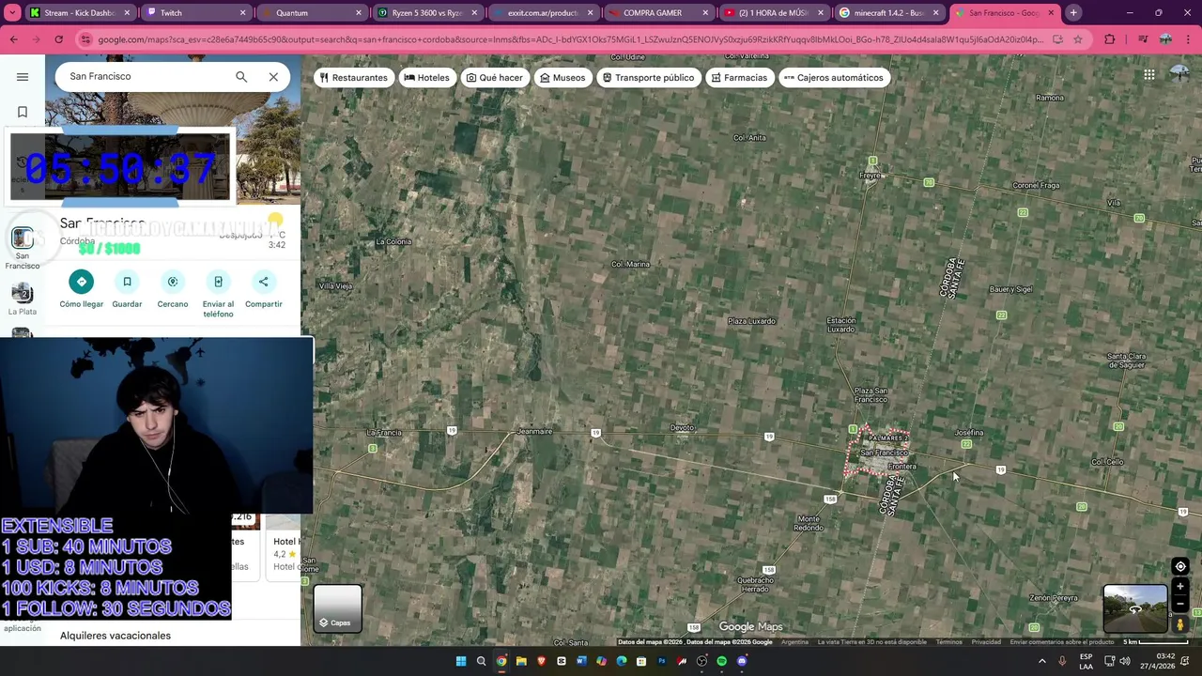The image size is (1202, 676).
Task: Click the Josefina town label on map
Action: (x=969, y=433)
